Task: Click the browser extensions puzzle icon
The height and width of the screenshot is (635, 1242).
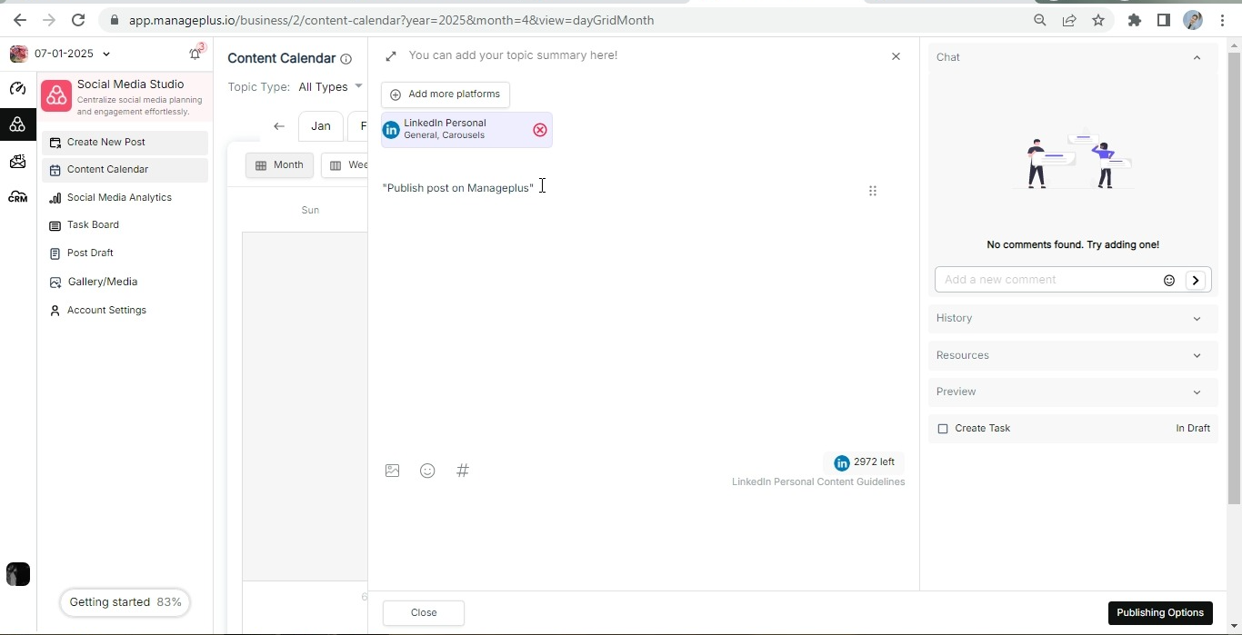Action: point(1135,20)
